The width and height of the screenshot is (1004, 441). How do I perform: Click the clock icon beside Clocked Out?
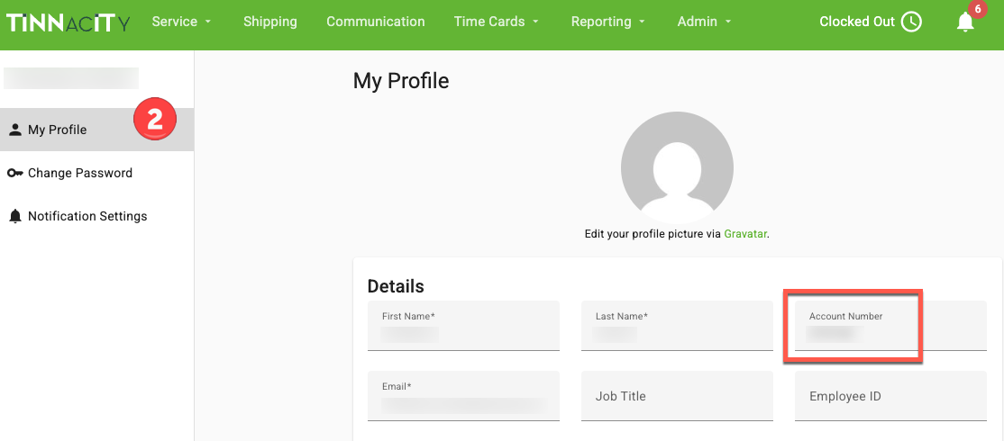point(911,22)
